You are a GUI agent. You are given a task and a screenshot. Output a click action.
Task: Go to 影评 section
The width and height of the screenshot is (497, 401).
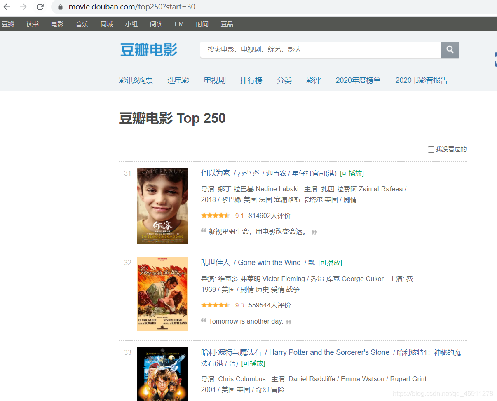pyautogui.click(x=314, y=80)
